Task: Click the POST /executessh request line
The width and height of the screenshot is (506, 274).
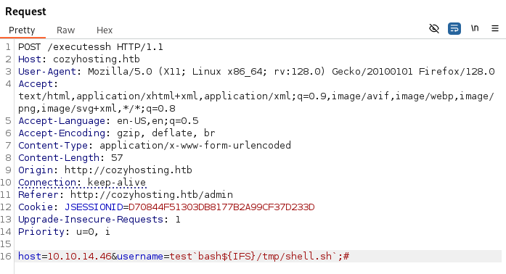Action: tap(91, 47)
